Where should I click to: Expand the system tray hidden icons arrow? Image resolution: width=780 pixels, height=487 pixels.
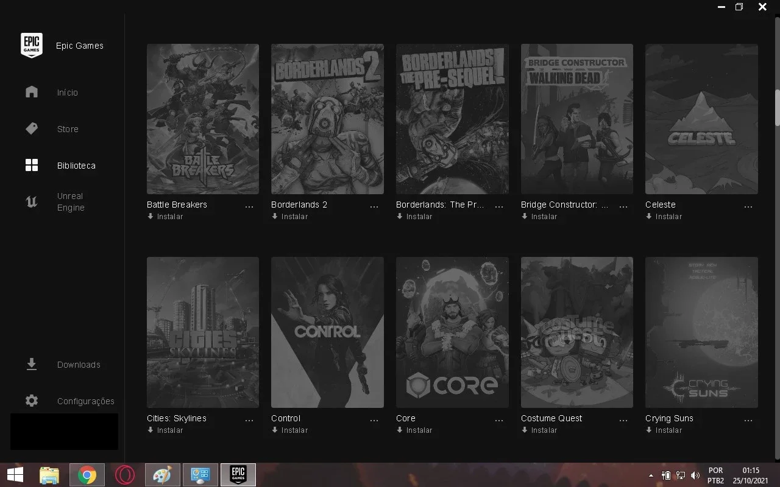pos(651,475)
